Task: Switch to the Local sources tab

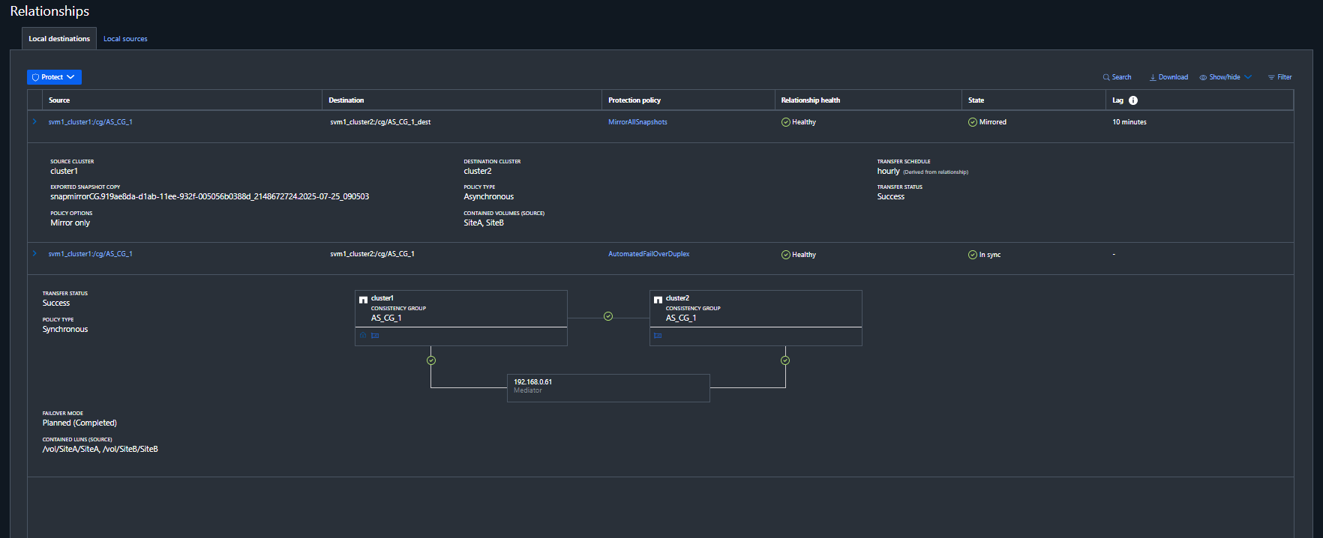Action: pos(125,39)
